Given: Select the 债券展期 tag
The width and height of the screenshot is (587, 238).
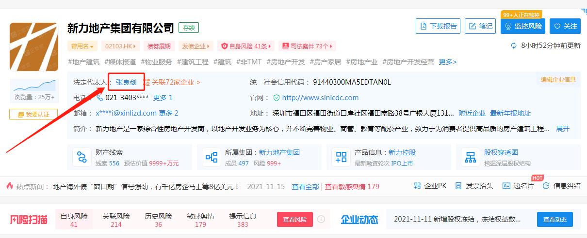Looking at the screenshot, I should (159, 46).
